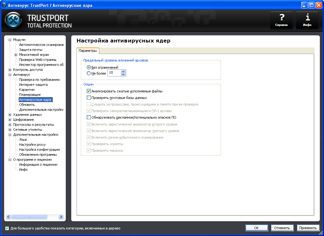Collapse the О программе и лицензии node
324x236 pixels.
10,160
